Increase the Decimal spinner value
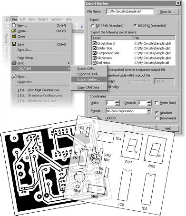Screen dimensions: 186x216 149,101
